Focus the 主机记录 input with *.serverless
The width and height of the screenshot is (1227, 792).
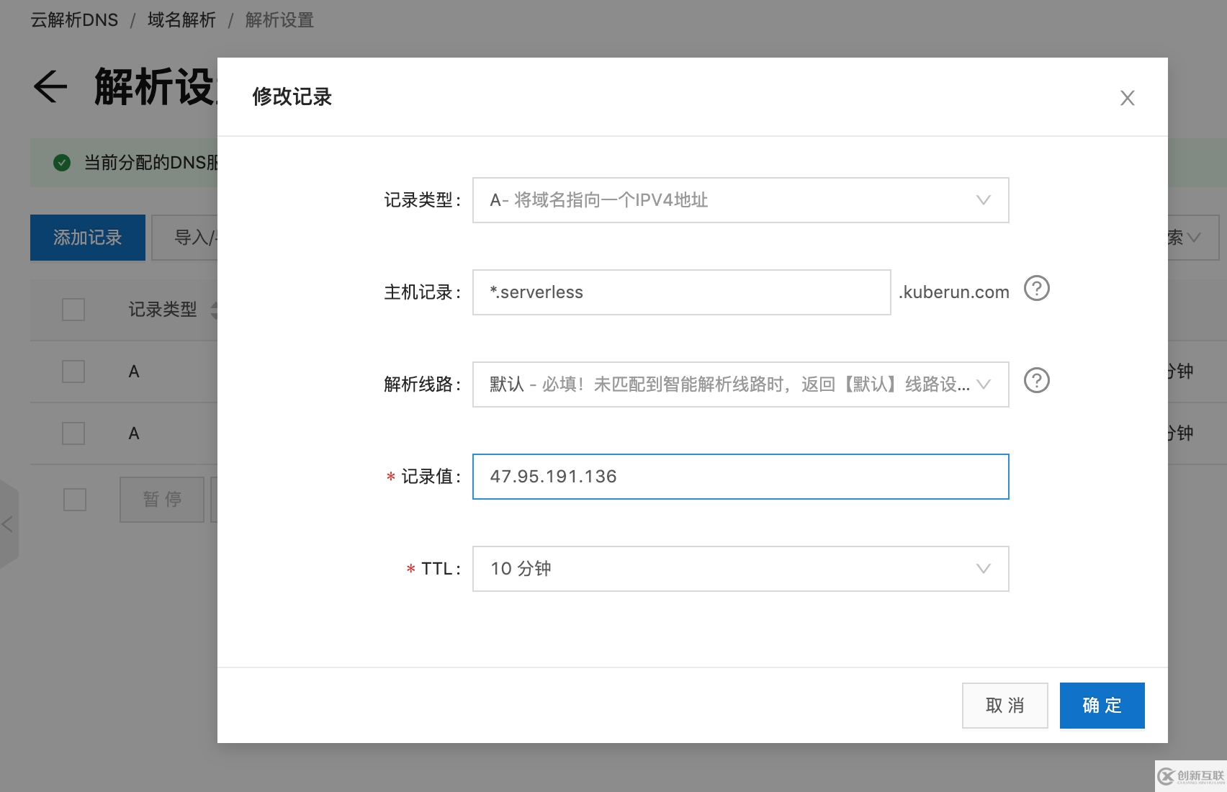(x=681, y=292)
